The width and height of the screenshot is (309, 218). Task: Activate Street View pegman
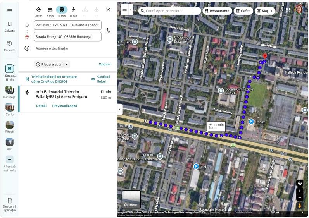pos(300,206)
